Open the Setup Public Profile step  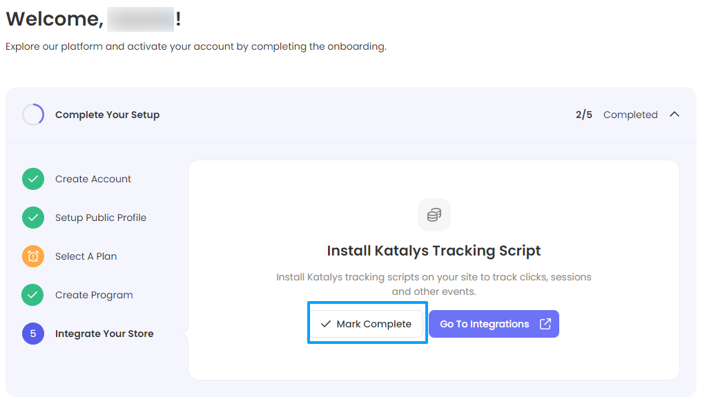tap(101, 218)
